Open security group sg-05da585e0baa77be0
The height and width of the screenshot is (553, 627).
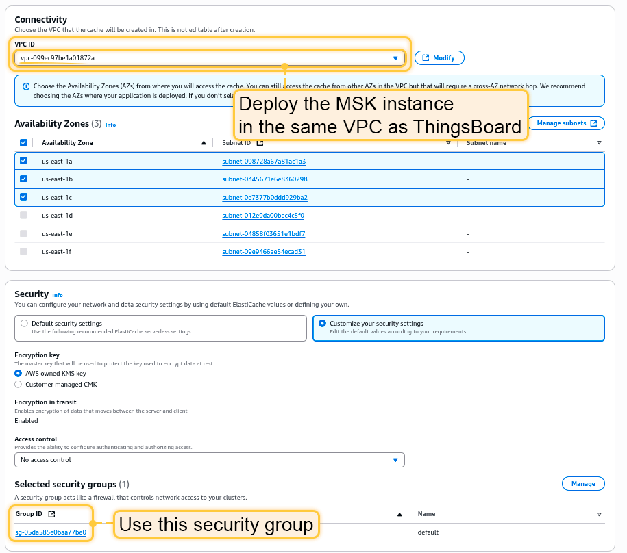[x=51, y=532]
